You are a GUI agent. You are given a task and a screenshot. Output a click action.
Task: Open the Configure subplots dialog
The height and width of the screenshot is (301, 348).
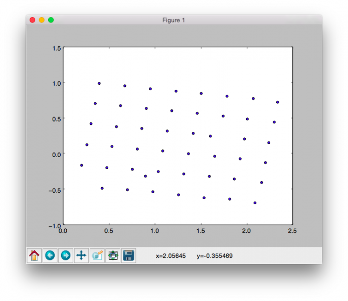[x=113, y=255]
